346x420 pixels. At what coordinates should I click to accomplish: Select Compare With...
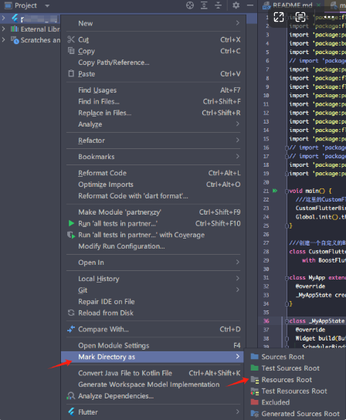(x=153, y=329)
